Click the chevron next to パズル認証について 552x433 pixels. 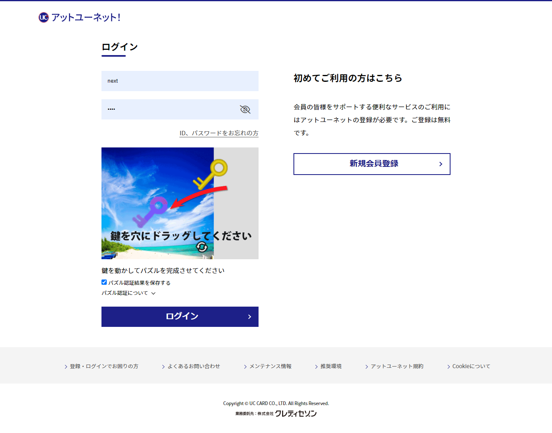pos(153,293)
